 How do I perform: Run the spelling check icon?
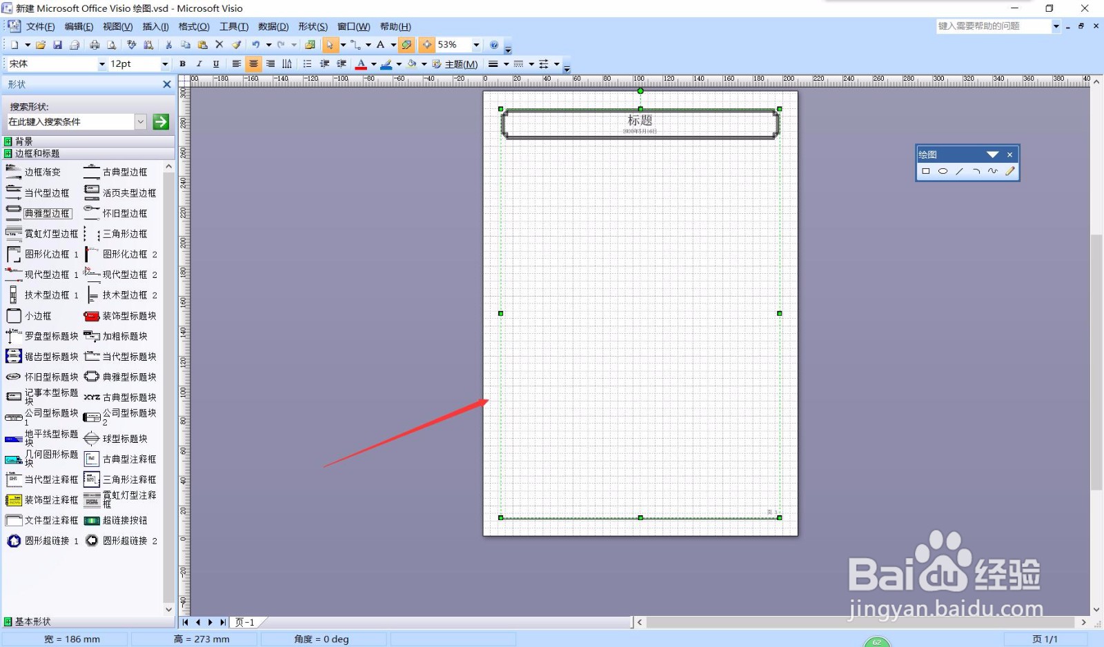tap(131, 45)
